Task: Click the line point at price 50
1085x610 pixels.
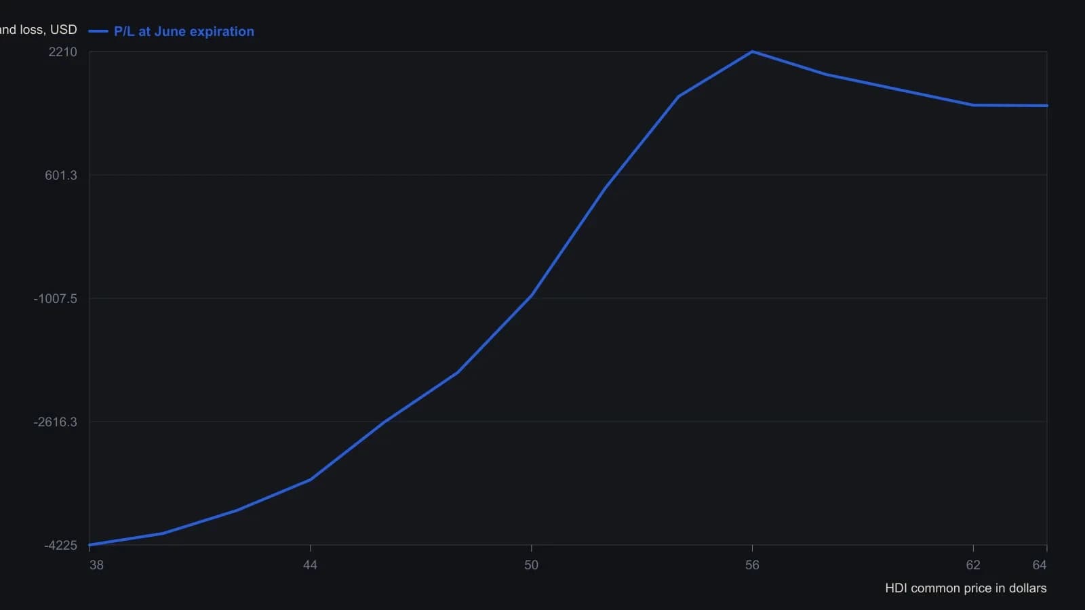Action: tap(531, 296)
